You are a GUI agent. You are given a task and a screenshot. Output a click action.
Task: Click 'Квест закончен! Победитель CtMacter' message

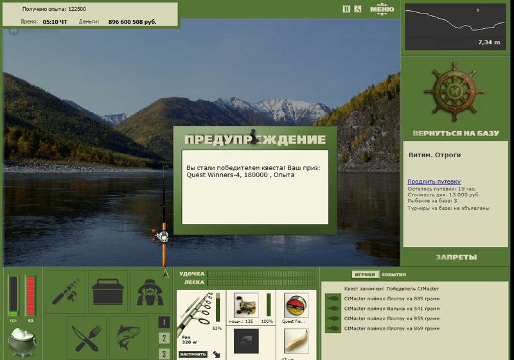pos(391,289)
